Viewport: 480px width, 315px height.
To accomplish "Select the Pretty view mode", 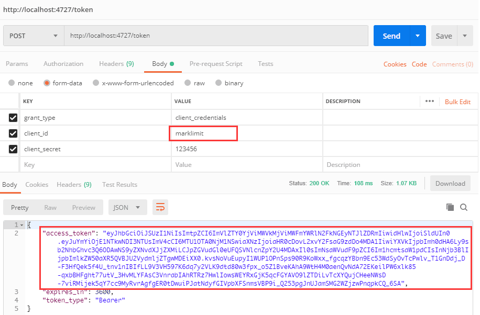I will click(x=19, y=207).
